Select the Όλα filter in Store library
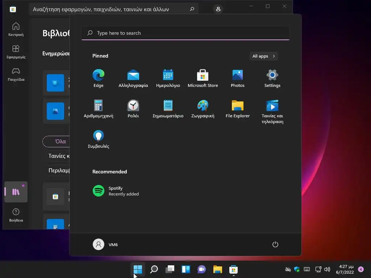Screen dimensions: 371x278 tap(57, 142)
